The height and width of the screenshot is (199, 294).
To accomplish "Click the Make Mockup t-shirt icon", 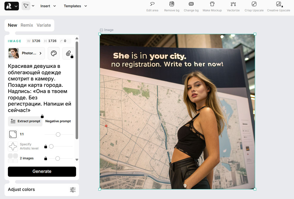I will point(212,4).
